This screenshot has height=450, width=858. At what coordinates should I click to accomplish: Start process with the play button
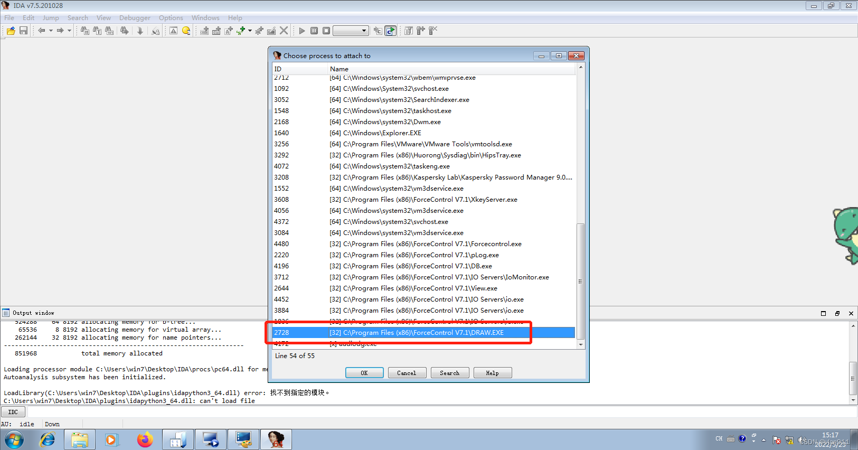pos(302,31)
